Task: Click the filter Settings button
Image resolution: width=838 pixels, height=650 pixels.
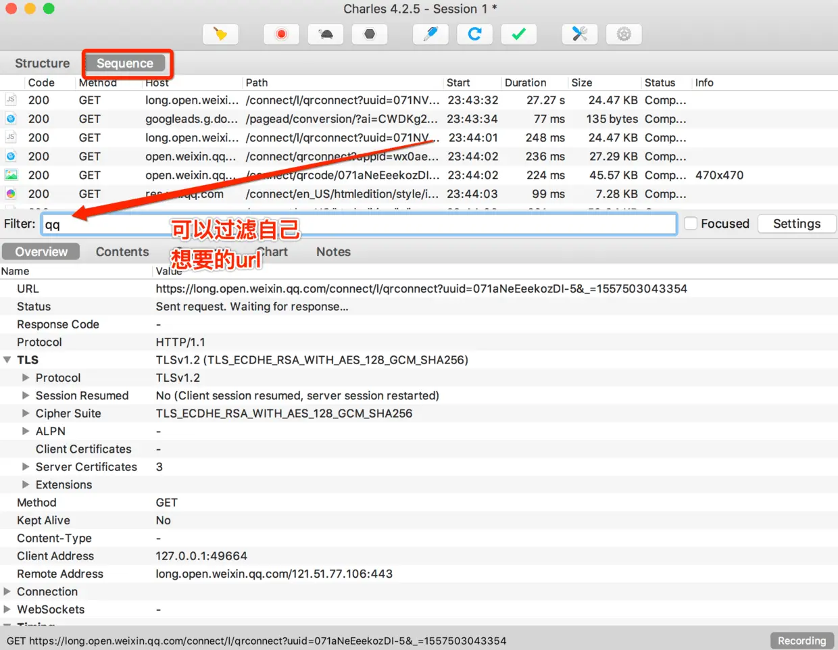Action: pos(797,224)
